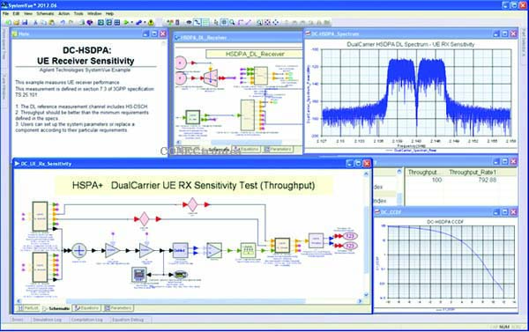Viewport: 529px width, 332px height.
Task: Click horizontal scrollbar left arrow in DC_UE_Rx_Sensitivity
Action: (19, 301)
